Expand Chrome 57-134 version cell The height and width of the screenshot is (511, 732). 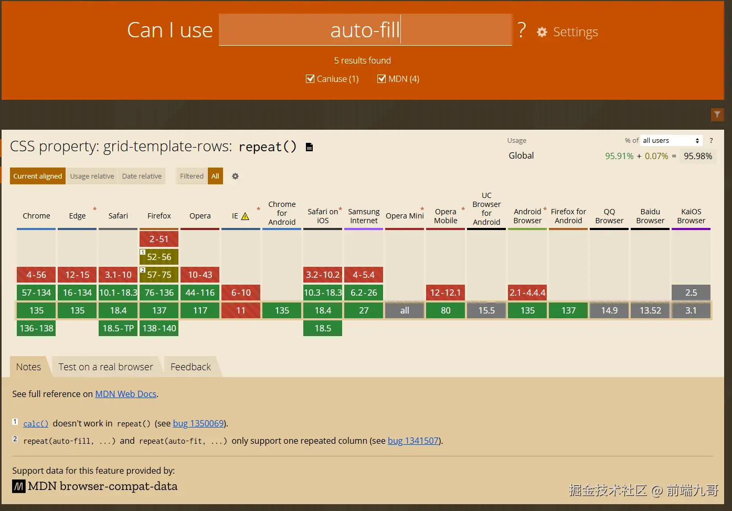tap(36, 293)
